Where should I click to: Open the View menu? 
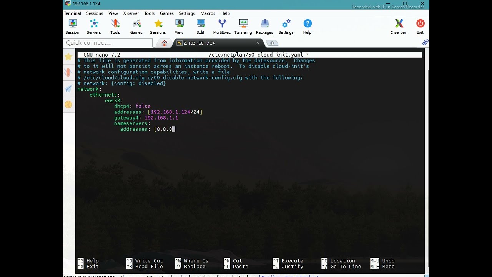click(113, 13)
